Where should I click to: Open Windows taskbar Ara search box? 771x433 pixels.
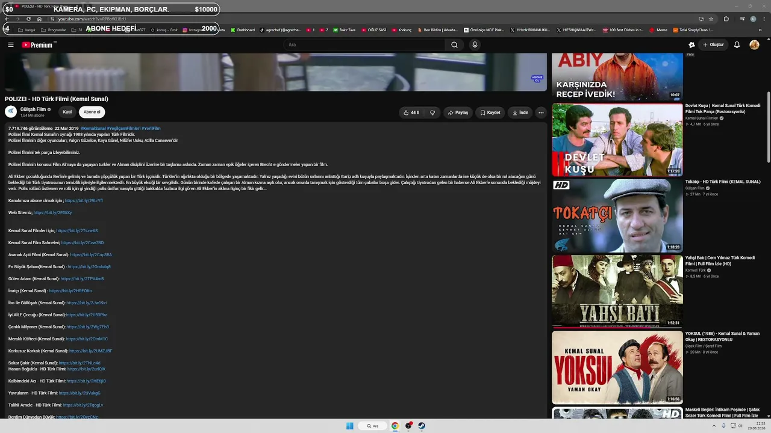point(373,426)
